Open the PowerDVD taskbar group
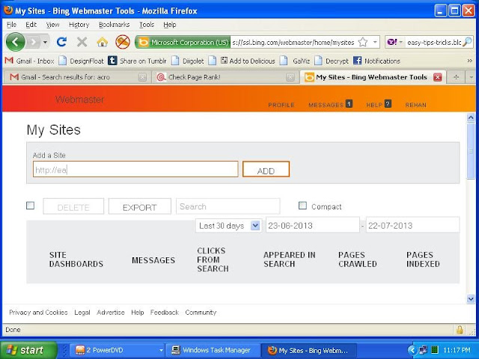Image resolution: width=479 pixels, height=359 pixels. (x=118, y=350)
